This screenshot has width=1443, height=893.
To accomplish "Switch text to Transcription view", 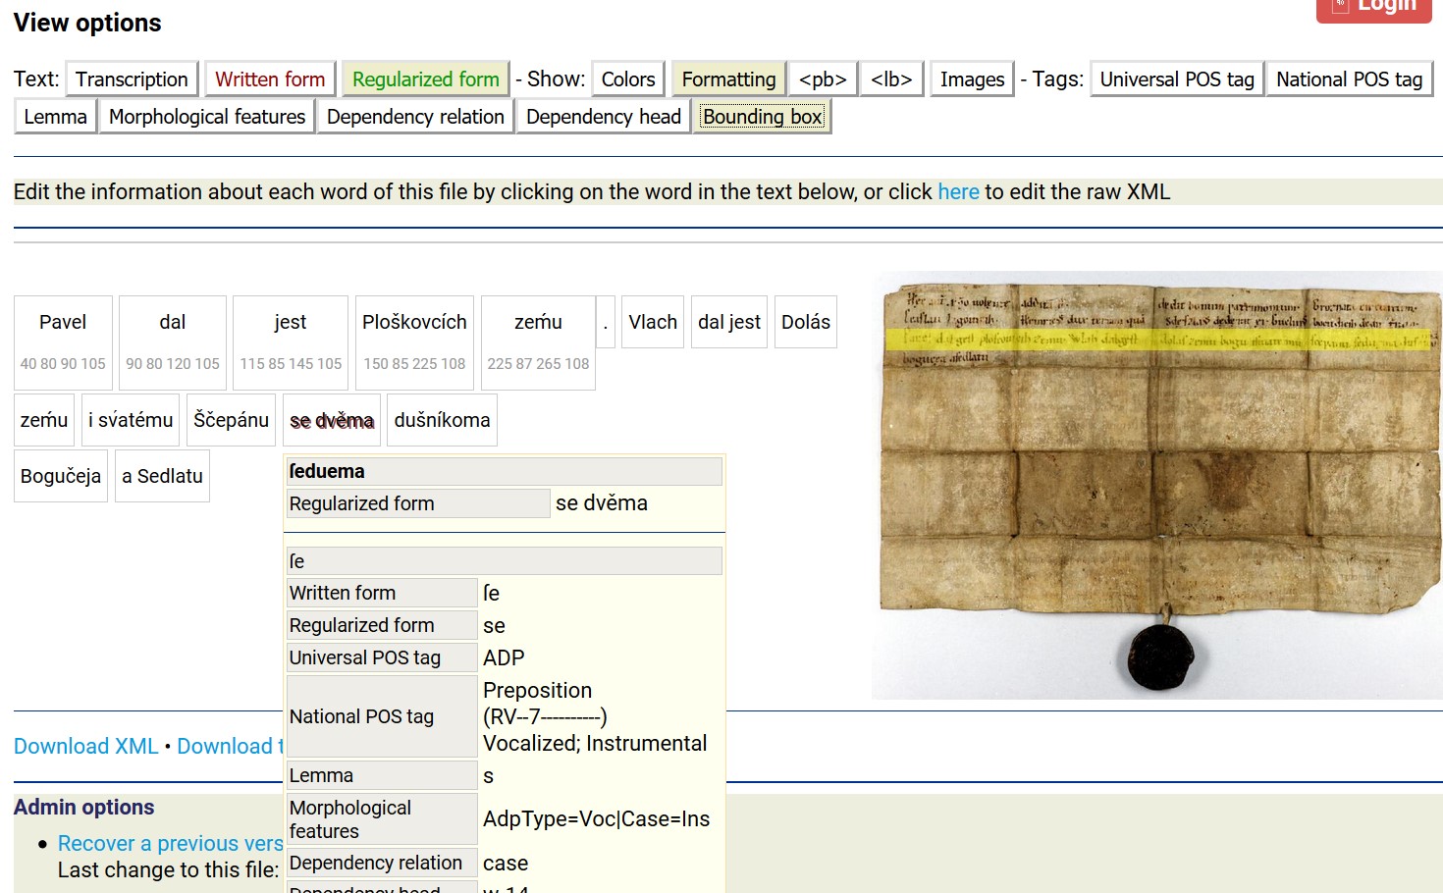I will pos(132,79).
